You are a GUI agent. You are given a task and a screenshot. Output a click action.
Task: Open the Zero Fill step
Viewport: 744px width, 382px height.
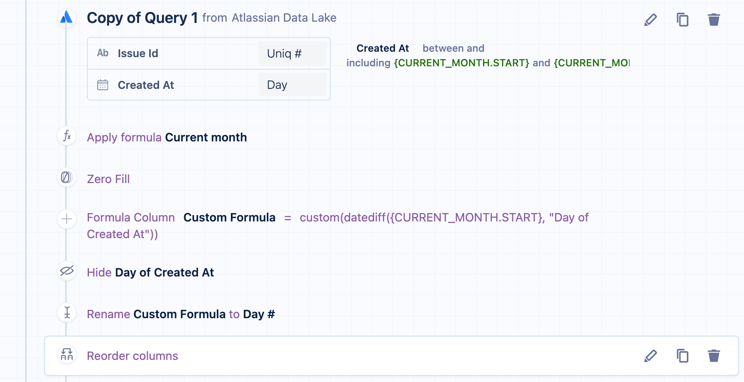coord(109,179)
